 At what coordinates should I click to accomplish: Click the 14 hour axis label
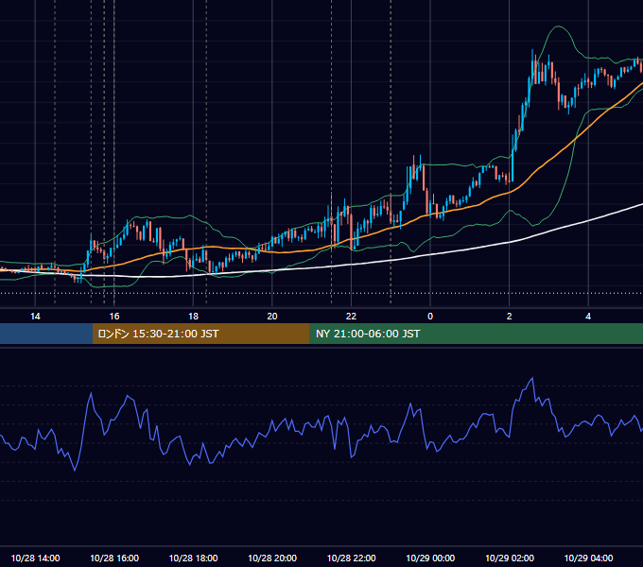(35, 317)
